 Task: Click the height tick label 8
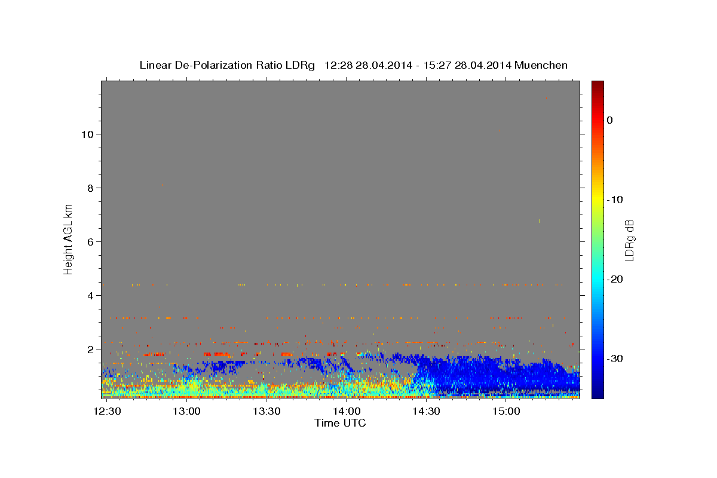pyautogui.click(x=91, y=188)
